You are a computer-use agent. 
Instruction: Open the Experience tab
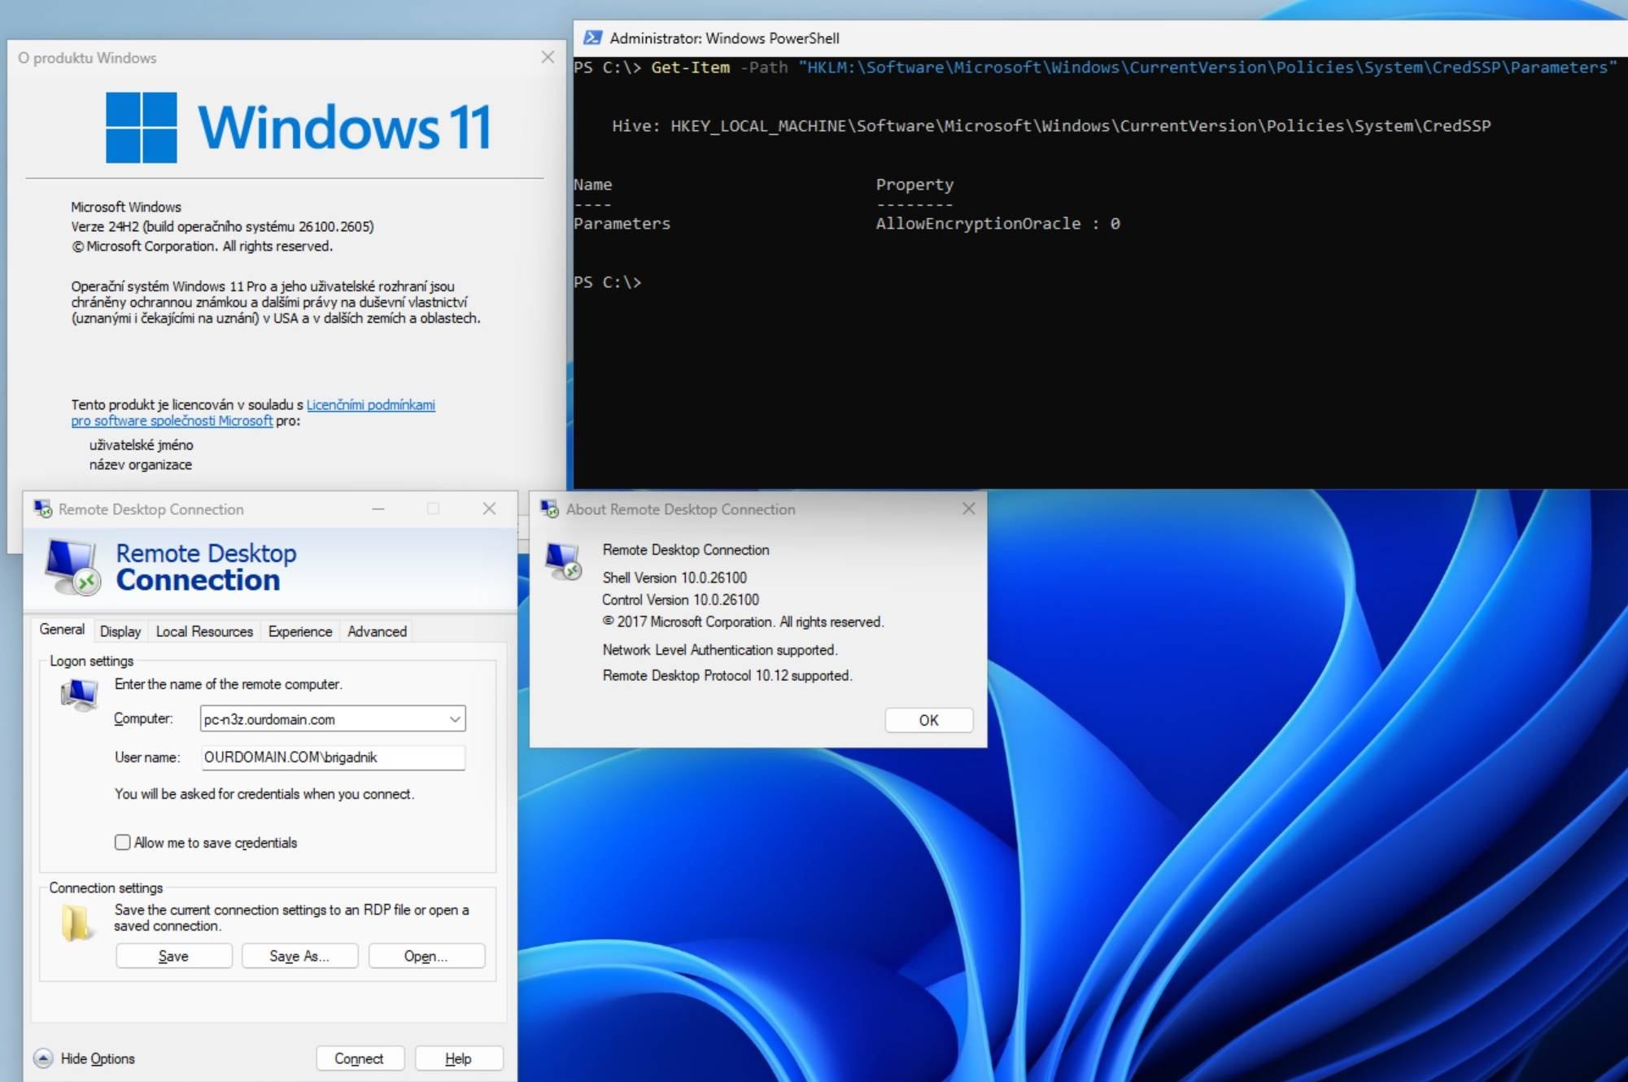[300, 631]
